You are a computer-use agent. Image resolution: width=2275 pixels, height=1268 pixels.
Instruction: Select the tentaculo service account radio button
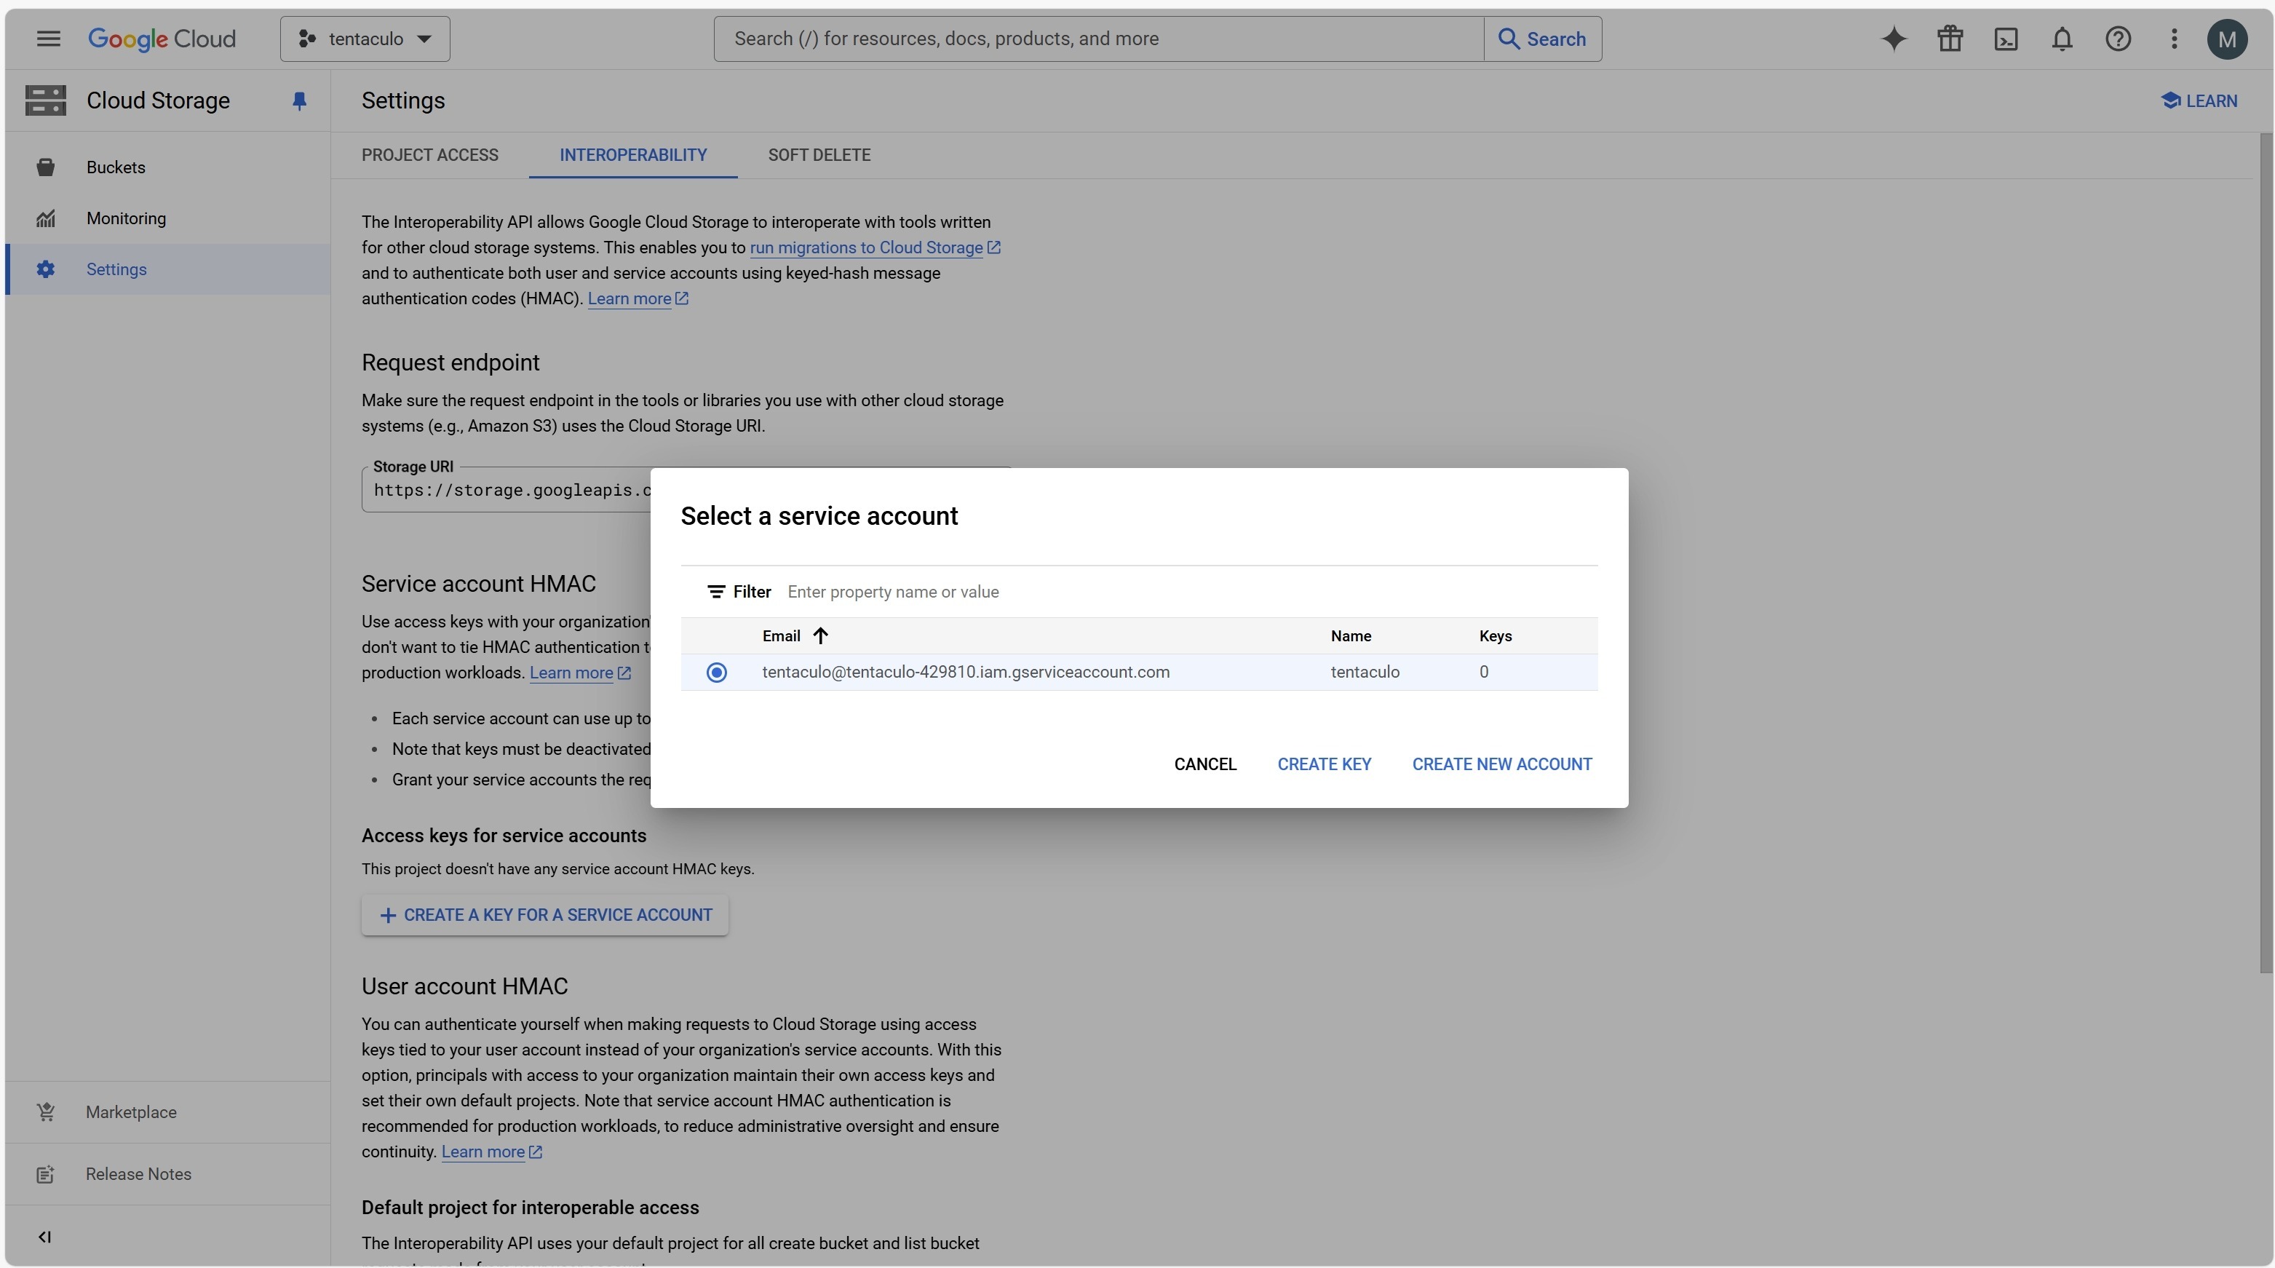click(x=716, y=673)
